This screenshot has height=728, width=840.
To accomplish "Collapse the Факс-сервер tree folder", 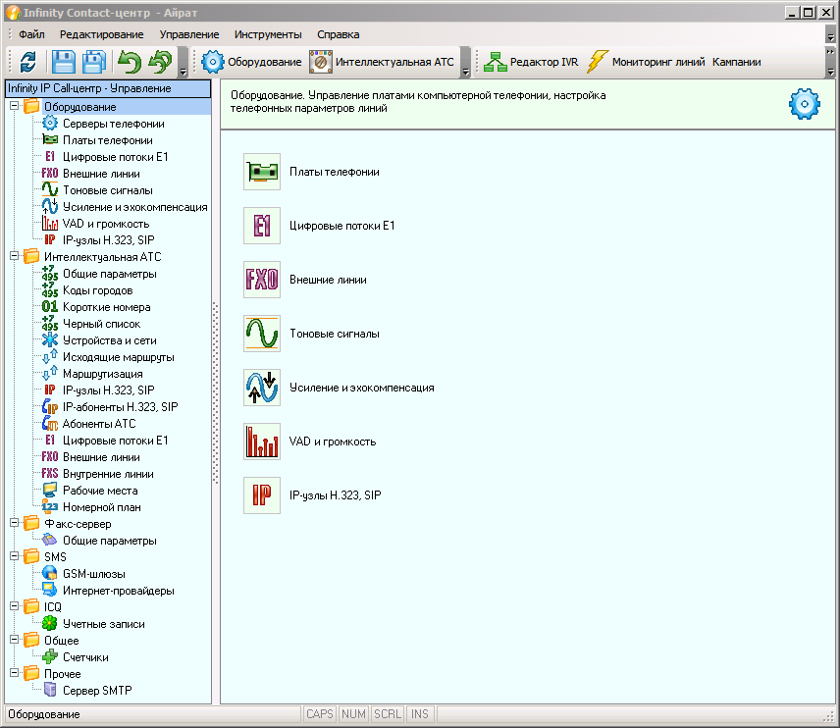I will [15, 523].
